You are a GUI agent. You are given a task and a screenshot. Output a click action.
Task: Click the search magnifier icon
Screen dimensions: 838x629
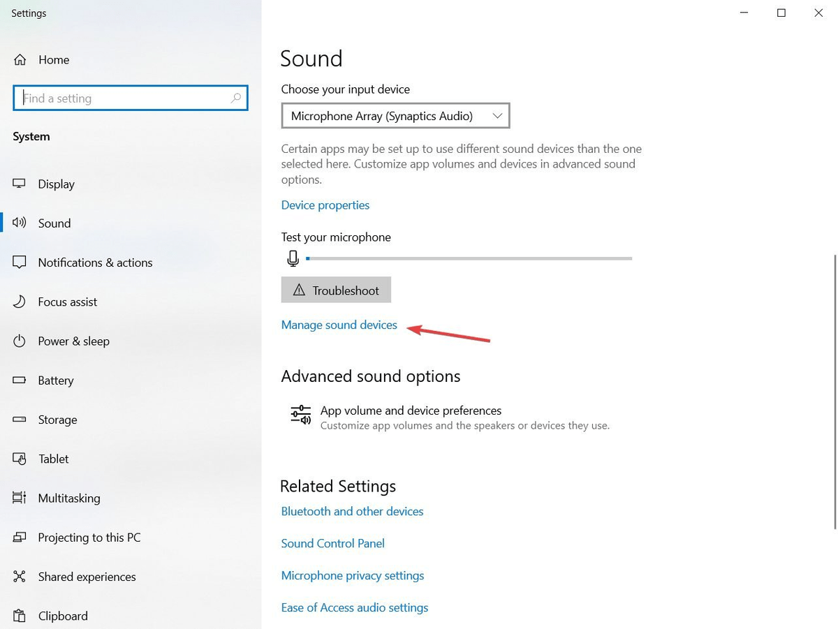[236, 98]
